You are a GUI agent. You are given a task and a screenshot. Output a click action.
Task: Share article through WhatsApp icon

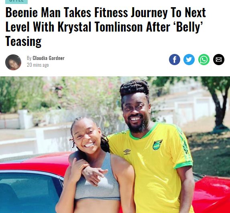coord(204,60)
